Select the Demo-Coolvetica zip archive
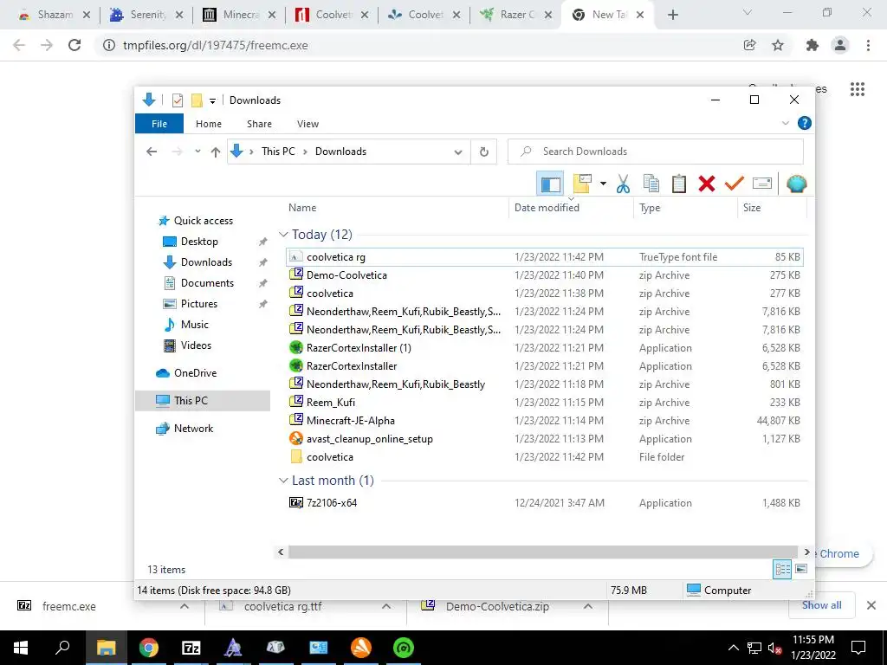This screenshot has height=665, width=887. coord(545,275)
